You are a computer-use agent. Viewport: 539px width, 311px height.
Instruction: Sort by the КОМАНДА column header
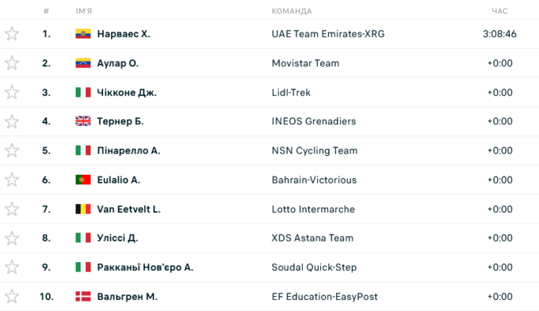pyautogui.click(x=292, y=11)
